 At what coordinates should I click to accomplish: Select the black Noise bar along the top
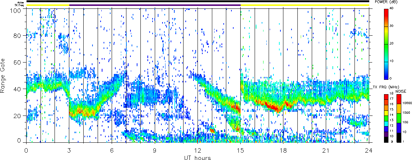[x=198, y=1]
